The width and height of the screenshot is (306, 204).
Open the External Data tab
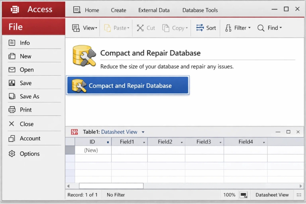pyautogui.click(x=154, y=10)
